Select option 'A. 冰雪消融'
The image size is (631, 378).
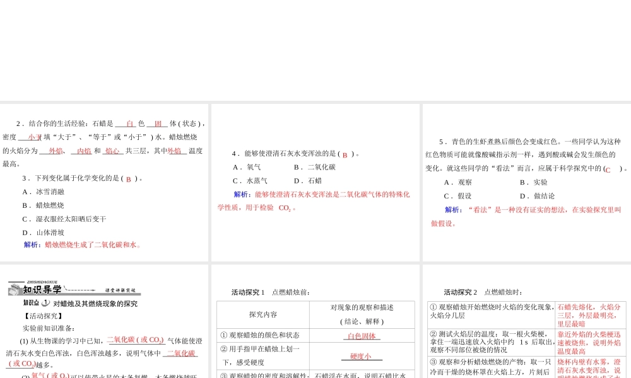[44, 192]
